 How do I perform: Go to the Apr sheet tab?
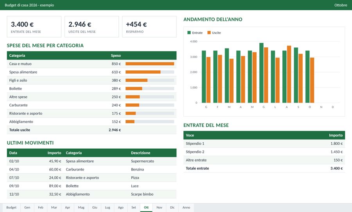pyautogui.click(x=68, y=207)
